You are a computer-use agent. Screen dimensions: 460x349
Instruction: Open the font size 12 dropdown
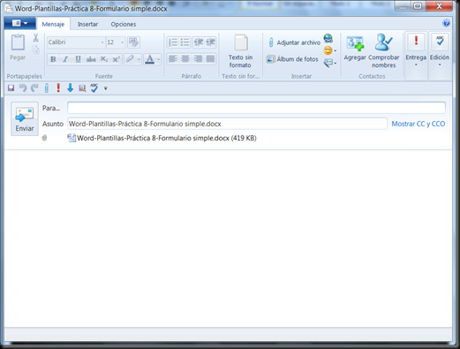(123, 42)
